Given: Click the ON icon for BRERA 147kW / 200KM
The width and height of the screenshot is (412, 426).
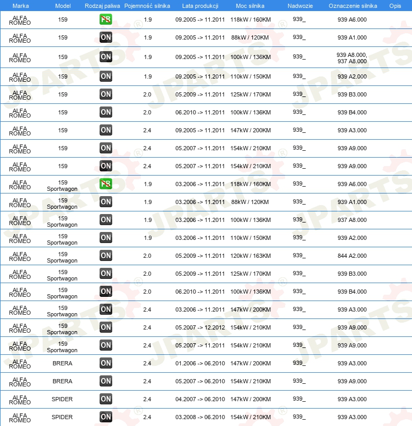Looking at the screenshot, I should tap(106, 363).
